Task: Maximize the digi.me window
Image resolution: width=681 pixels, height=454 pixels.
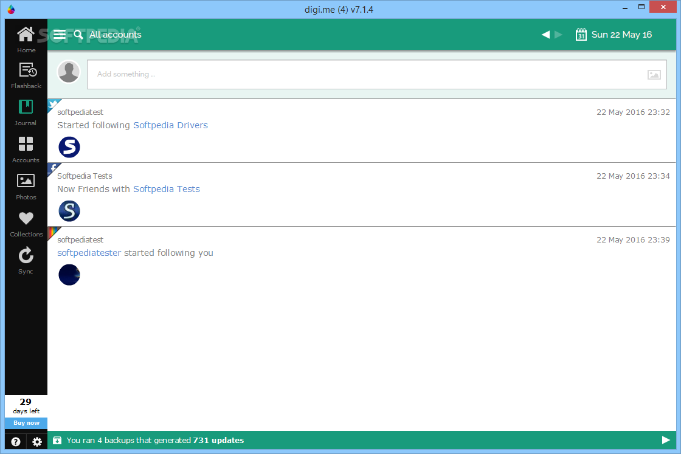Action: [641, 7]
